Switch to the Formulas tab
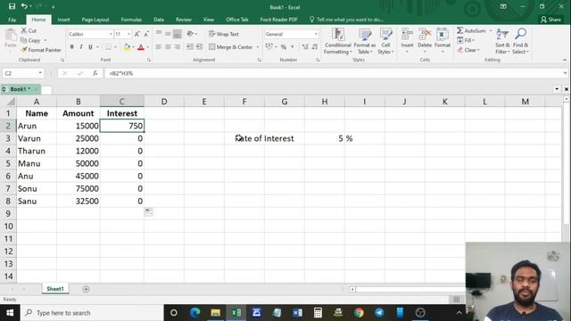 pos(131,20)
